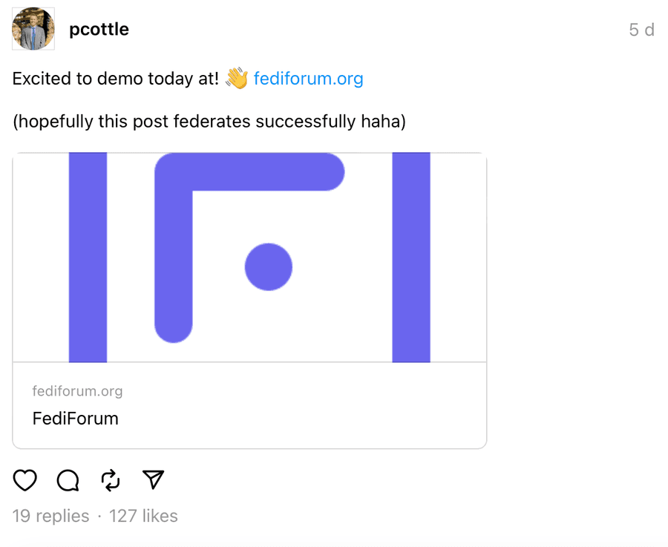Screen dimensions: 668x547
Task: Show who gave the 127 likes
Action: pyautogui.click(x=143, y=516)
